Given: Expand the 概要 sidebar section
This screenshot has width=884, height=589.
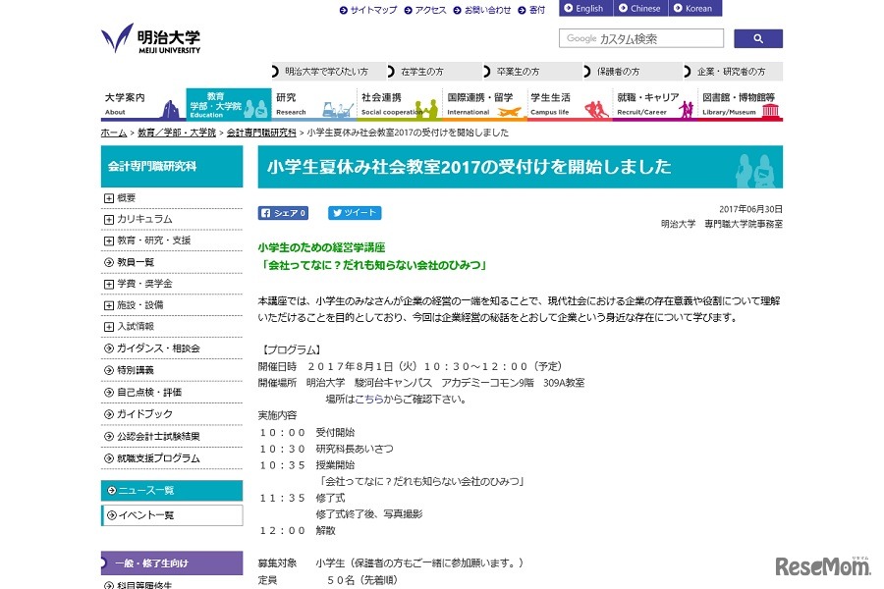Looking at the screenshot, I should 108,197.
